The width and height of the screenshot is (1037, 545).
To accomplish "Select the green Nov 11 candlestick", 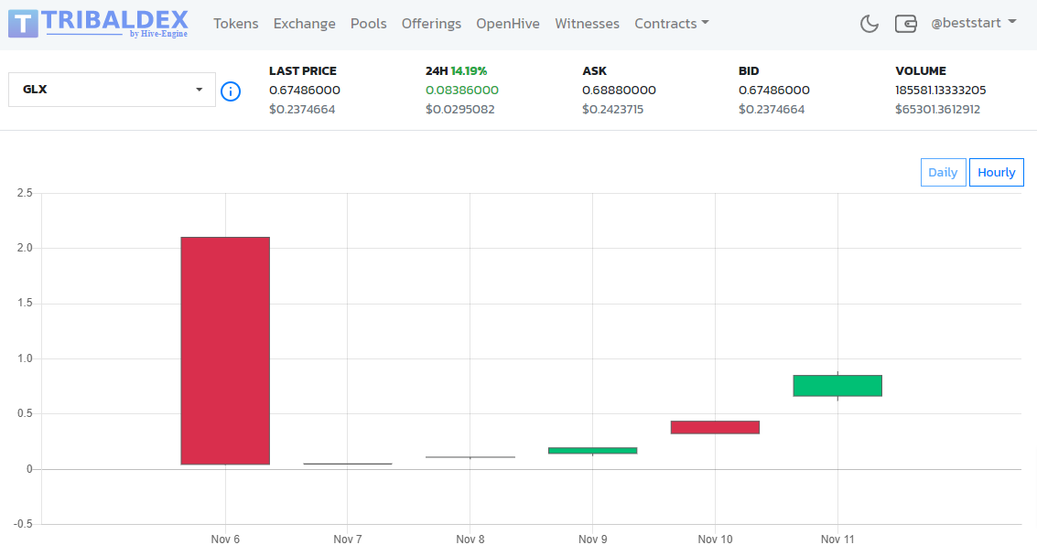I will [837, 386].
